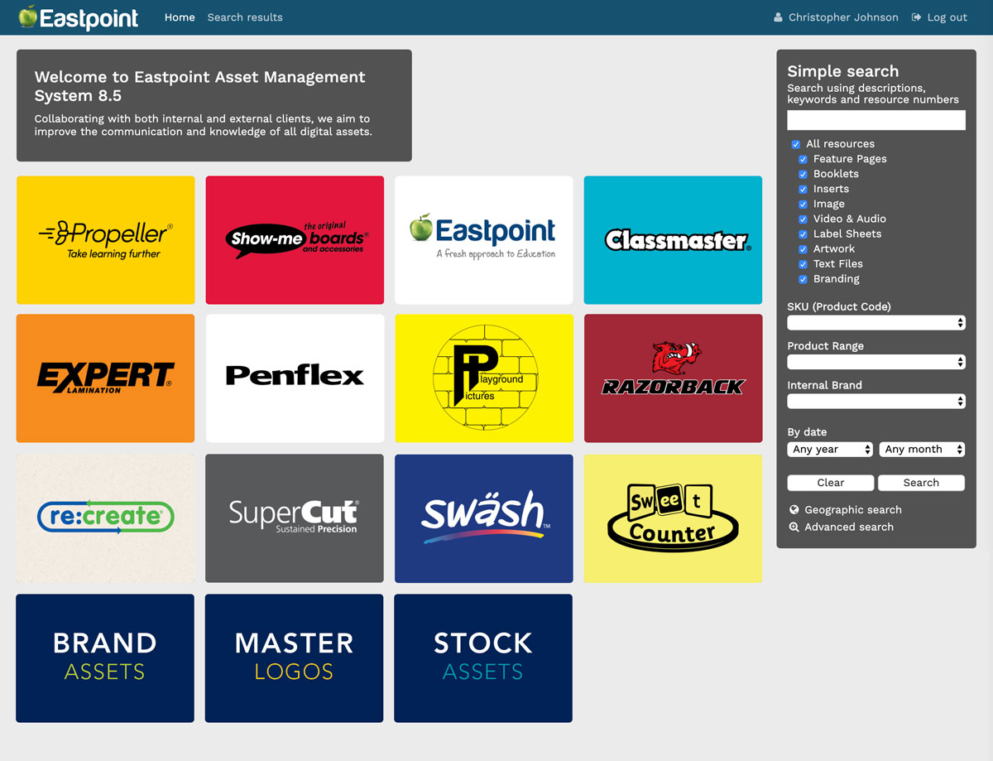Screen dimensions: 993x761
Task: Open the Internal Brand dropdown
Action: click(x=876, y=401)
